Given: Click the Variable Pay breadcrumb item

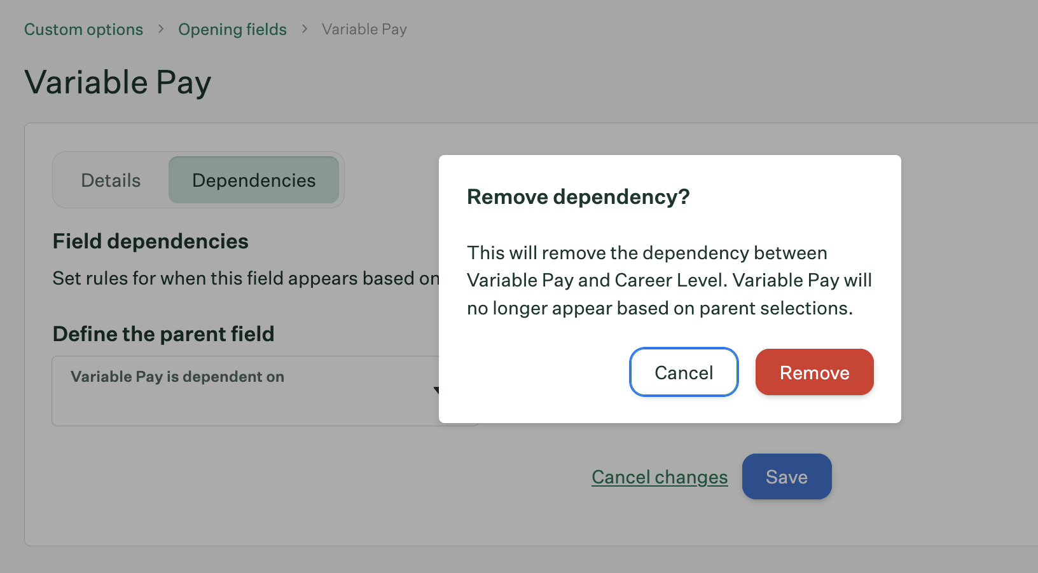Looking at the screenshot, I should click(x=364, y=29).
